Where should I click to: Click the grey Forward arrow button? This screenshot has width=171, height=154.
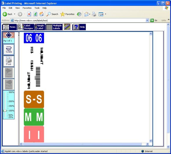click(x=20, y=14)
